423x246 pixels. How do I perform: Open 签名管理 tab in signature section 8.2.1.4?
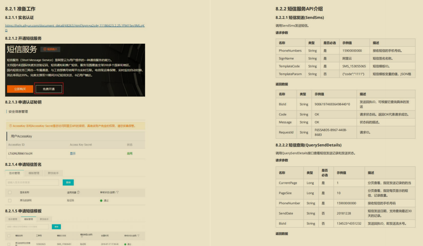(15, 173)
